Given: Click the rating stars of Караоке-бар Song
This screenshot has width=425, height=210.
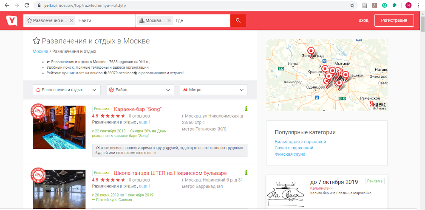Looking at the screenshot, I should [x=113, y=116].
